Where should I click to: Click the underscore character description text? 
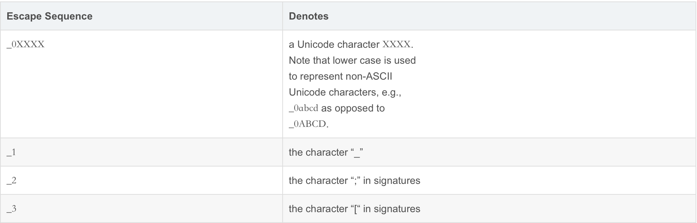[x=326, y=152]
